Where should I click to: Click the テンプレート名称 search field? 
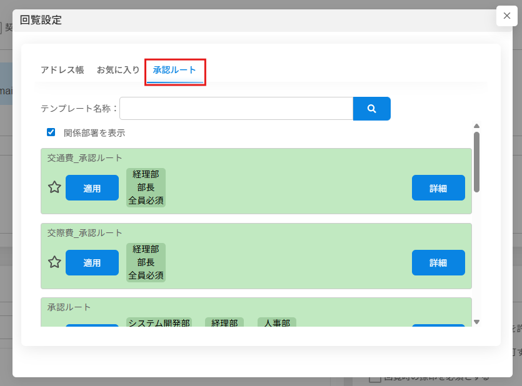pos(236,109)
